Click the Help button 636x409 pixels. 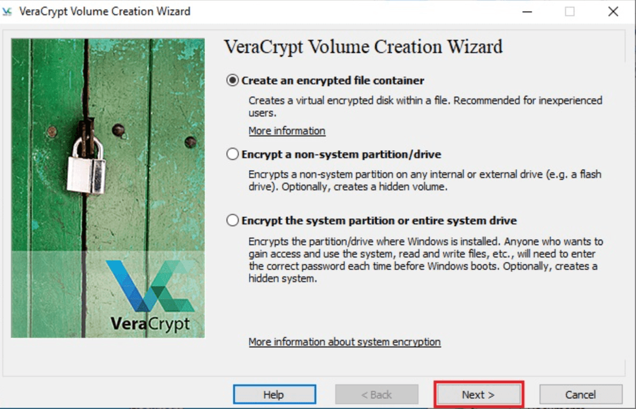(274, 394)
